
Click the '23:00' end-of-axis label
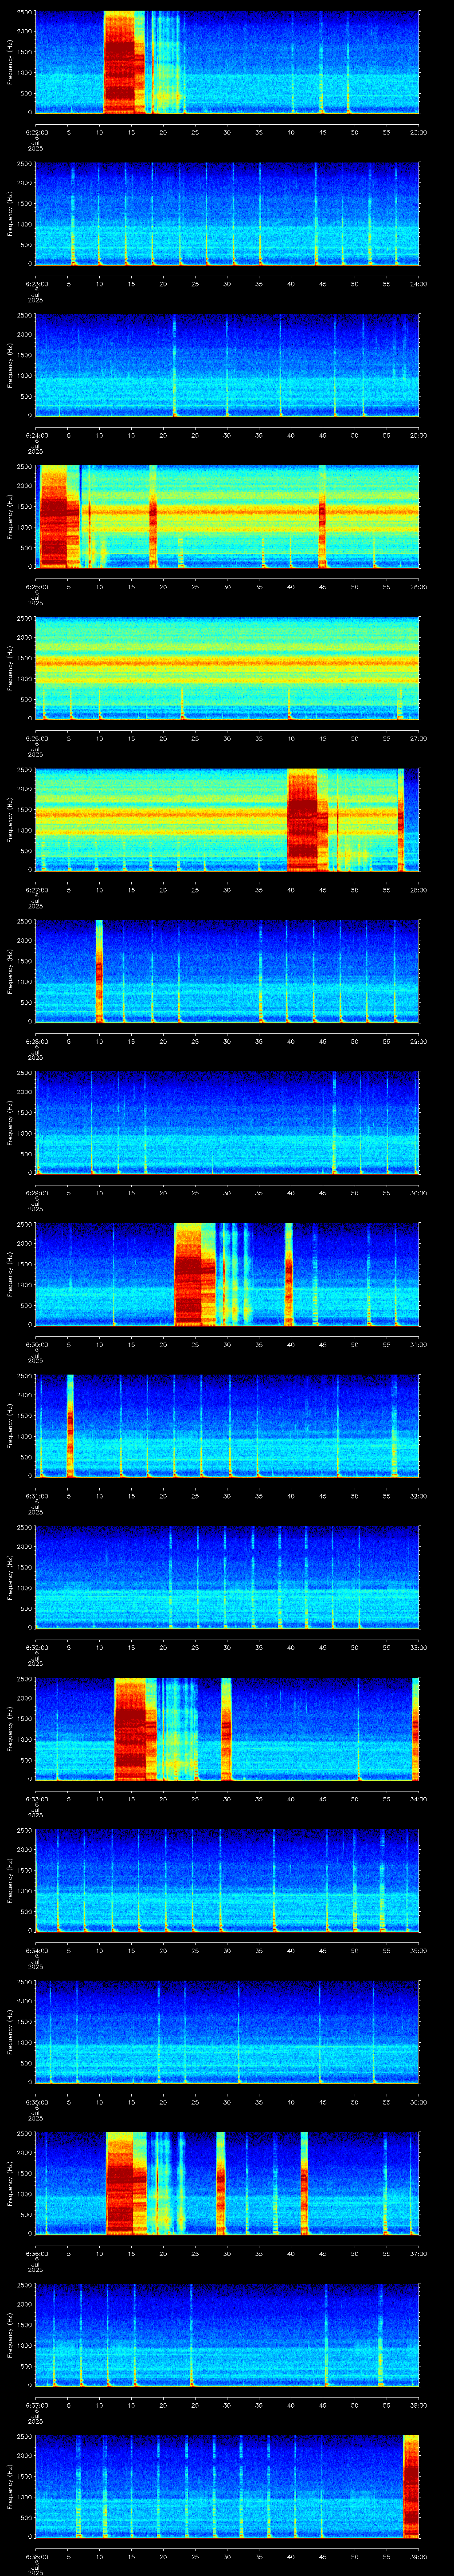(x=418, y=132)
